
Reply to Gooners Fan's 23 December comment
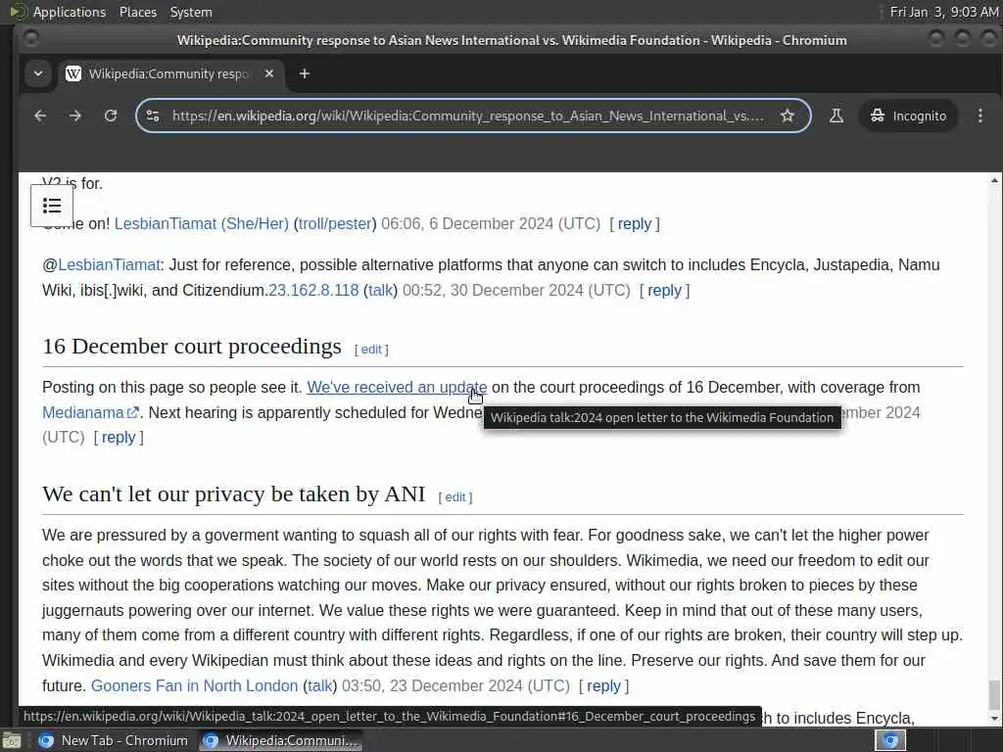coord(603,685)
